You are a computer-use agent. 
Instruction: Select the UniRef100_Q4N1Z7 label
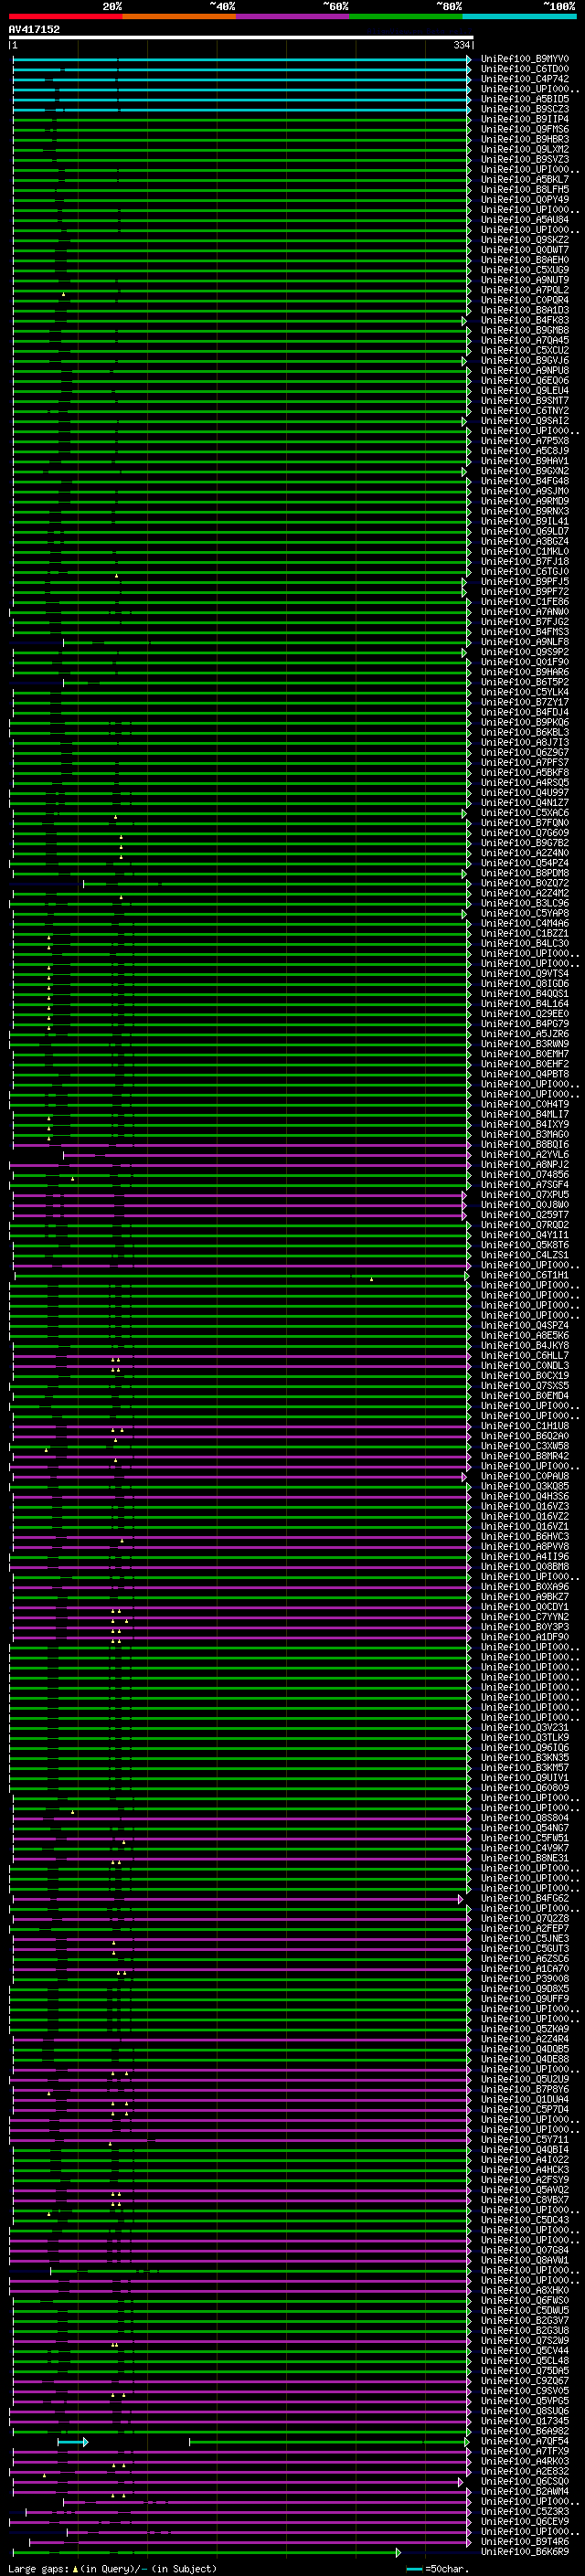pyautogui.click(x=525, y=803)
